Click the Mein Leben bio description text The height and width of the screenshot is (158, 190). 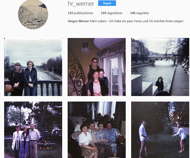(137, 21)
